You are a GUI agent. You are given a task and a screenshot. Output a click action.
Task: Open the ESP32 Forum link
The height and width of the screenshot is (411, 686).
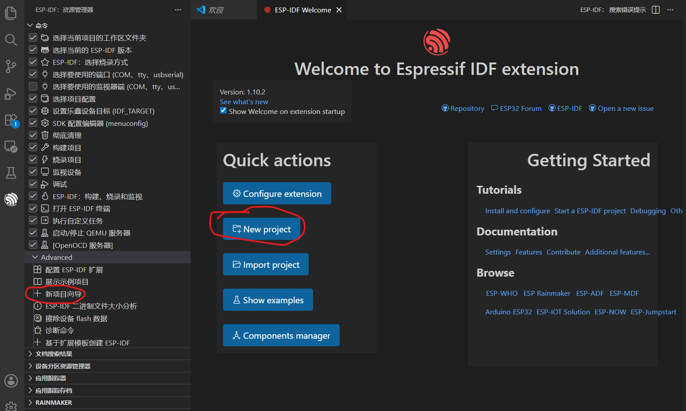point(516,108)
